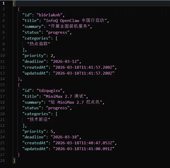Click the category string "热点追踪"
Image resolution: width=170 pixels, height=168 pixels.
(38, 44)
